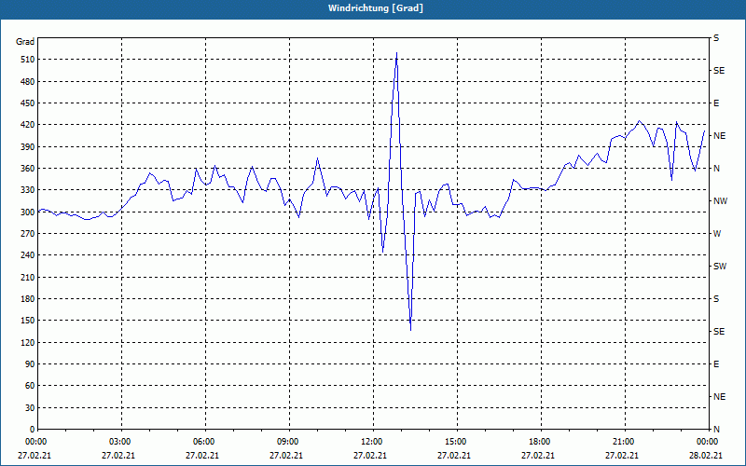The width and height of the screenshot is (746, 466).
Task: Click the left-axis value '420'
Action: [28, 125]
